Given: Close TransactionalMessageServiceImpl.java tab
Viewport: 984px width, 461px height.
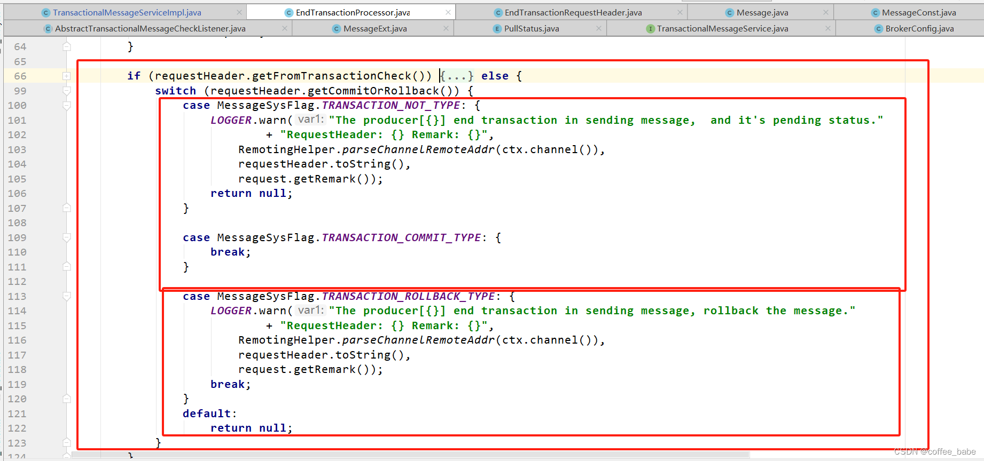Looking at the screenshot, I should 239,12.
